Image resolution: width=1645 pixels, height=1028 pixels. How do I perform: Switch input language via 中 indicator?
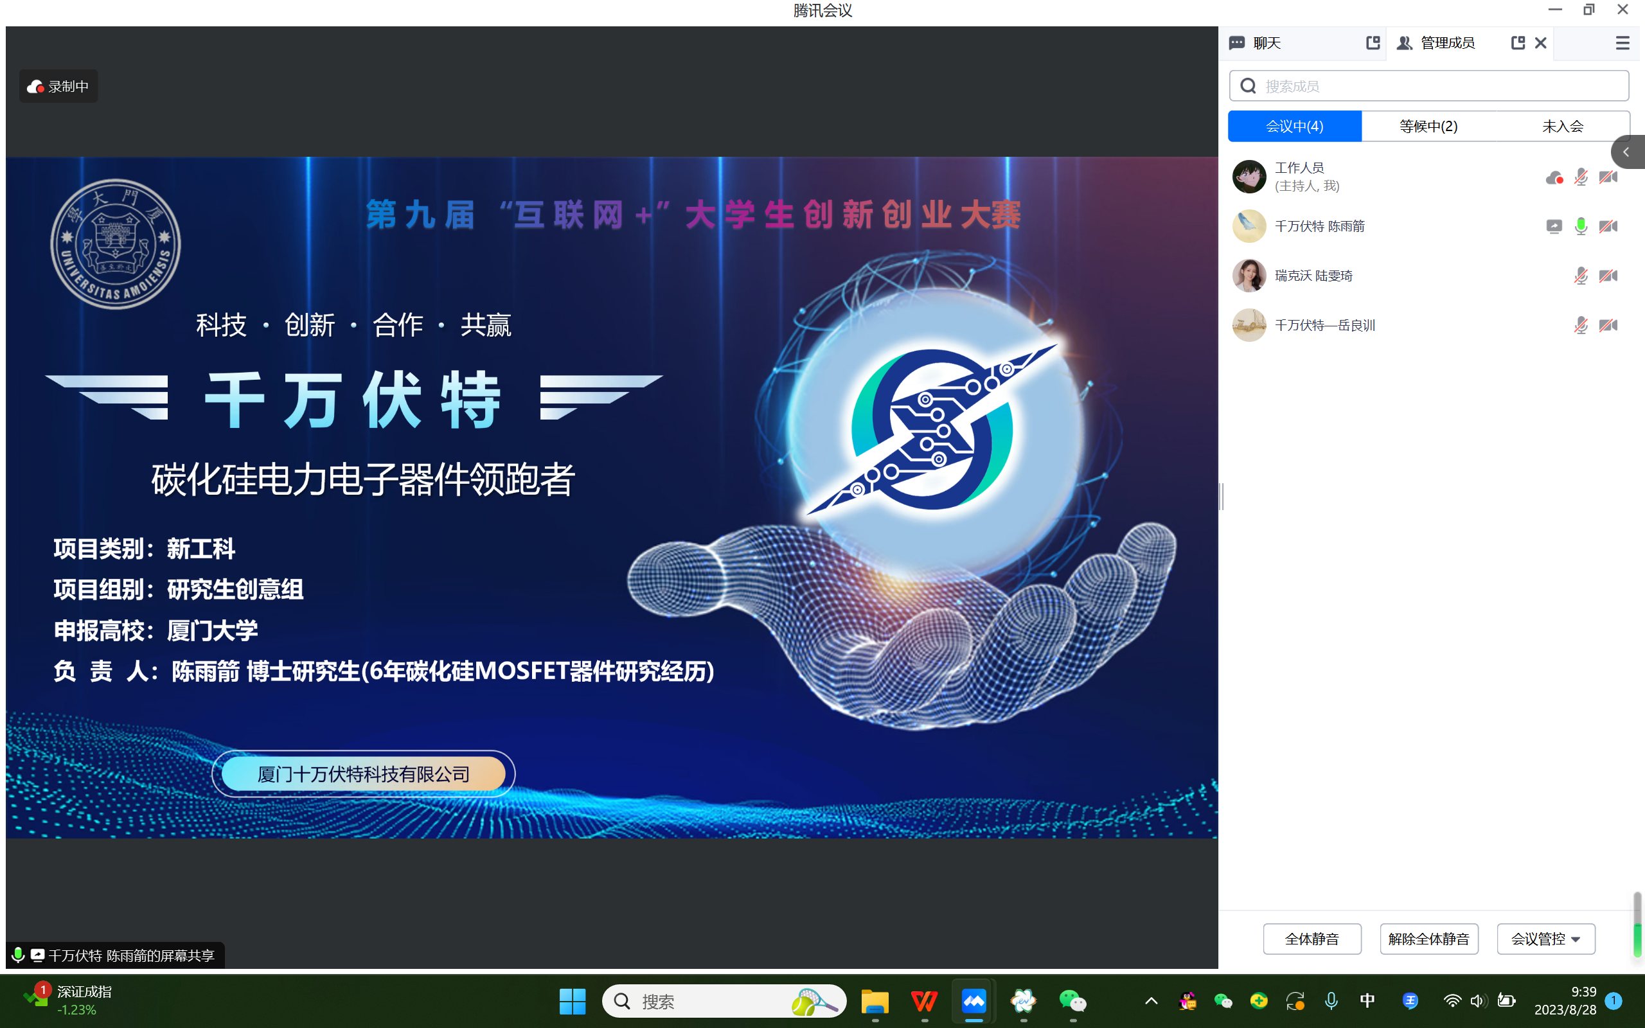click(x=1367, y=1001)
